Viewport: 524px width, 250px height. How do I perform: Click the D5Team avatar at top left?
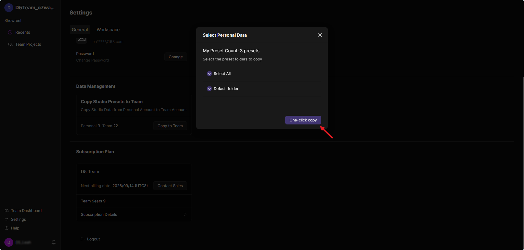point(9,8)
